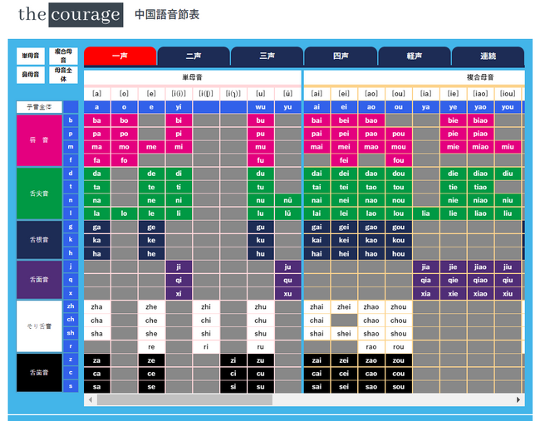Click the zh consonant row header
This screenshot has height=421, width=540.
click(x=71, y=306)
